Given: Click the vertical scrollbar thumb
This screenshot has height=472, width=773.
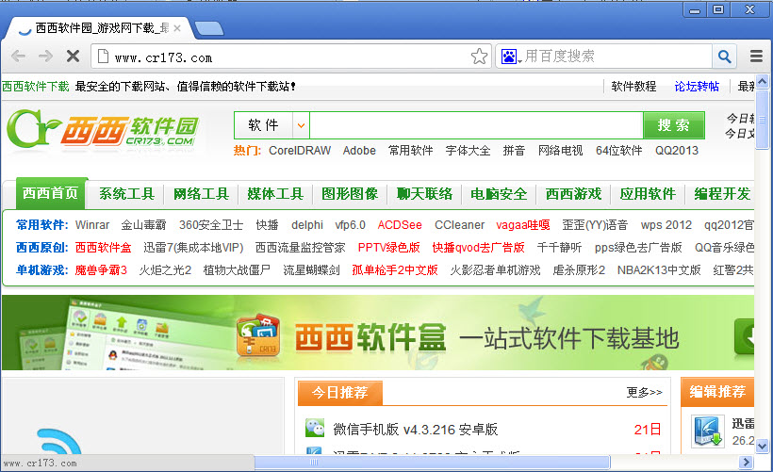Looking at the screenshot, I should pos(762,119).
